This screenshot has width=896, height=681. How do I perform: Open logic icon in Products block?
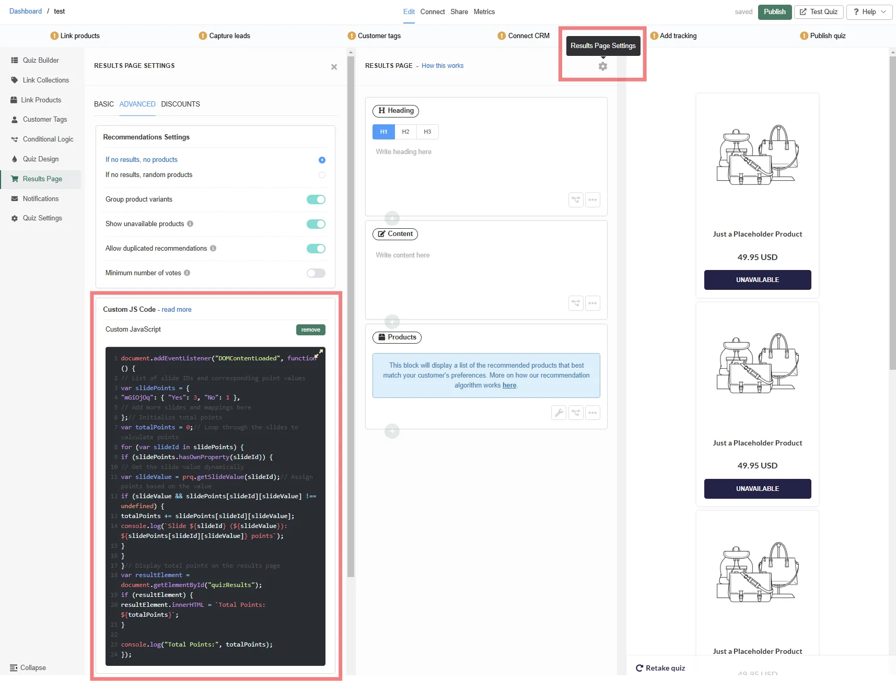pos(576,413)
